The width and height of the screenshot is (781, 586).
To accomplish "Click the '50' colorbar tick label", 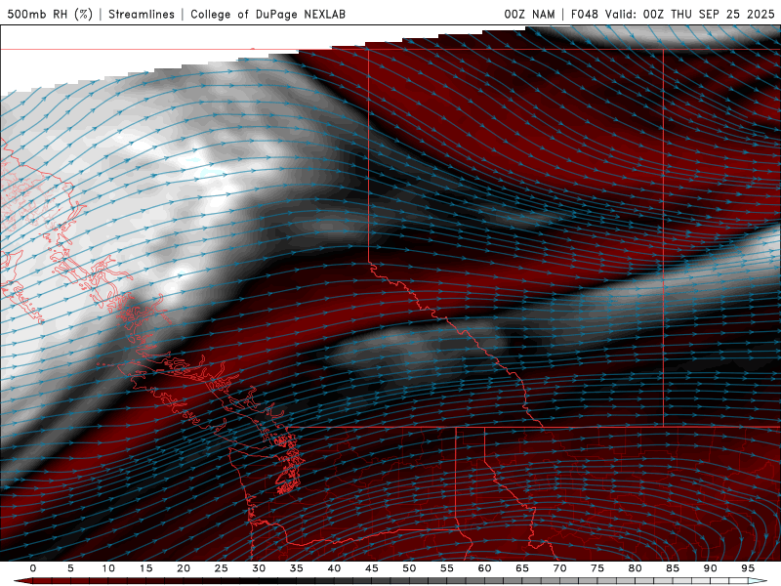I will (409, 568).
